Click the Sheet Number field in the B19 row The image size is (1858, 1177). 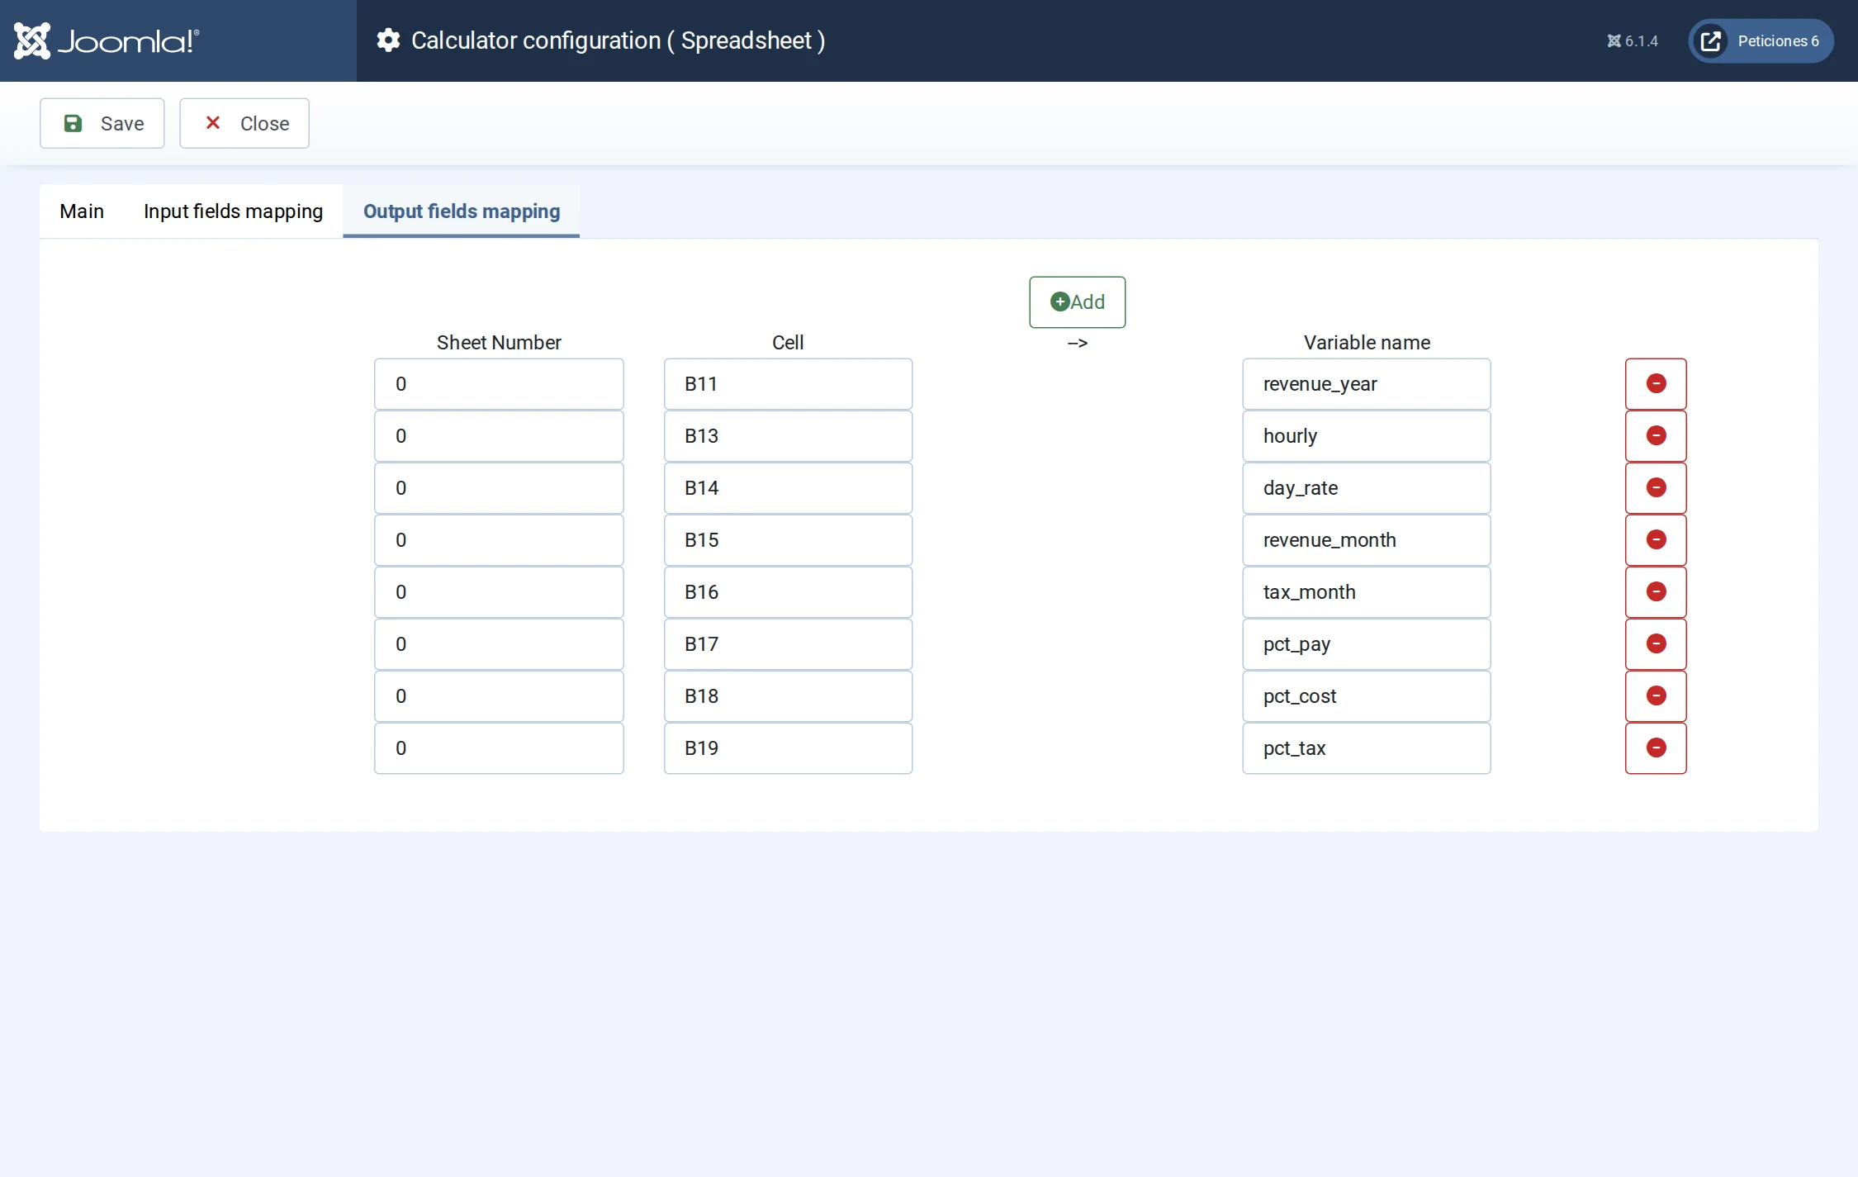pos(499,748)
